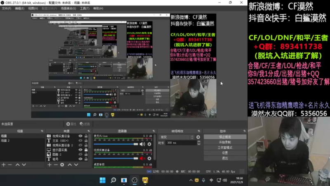Open the 视频采集设备 mixer settings gear
330x186 pixels.
click(x=149, y=158)
